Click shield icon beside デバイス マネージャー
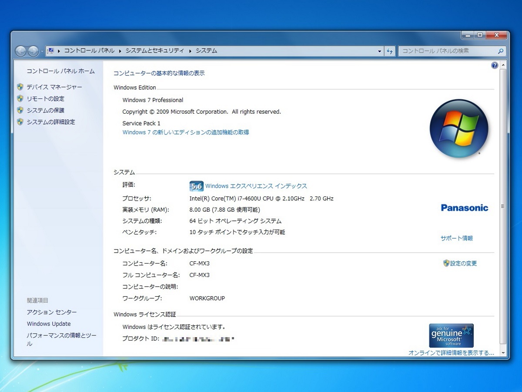Viewport: 522px width, 392px height. (x=20, y=87)
